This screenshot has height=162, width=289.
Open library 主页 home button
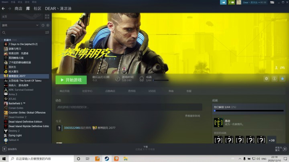pos(22,16)
